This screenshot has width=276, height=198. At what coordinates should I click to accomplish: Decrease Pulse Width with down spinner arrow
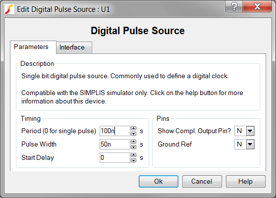pos(134,147)
